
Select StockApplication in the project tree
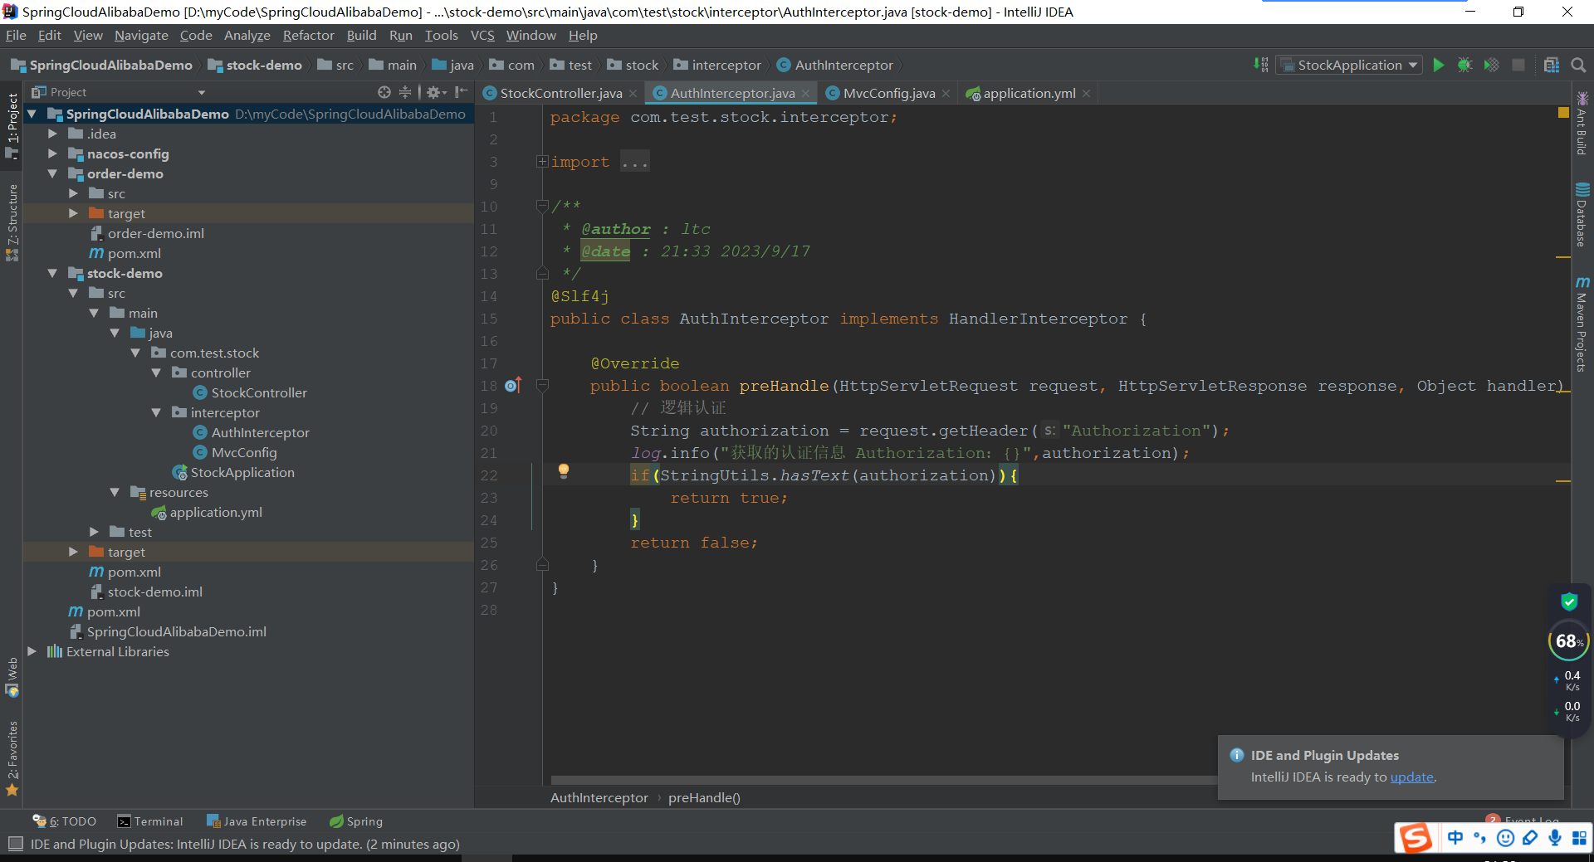[242, 472]
